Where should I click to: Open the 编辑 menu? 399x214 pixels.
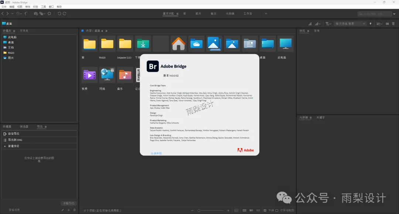[12, 7]
